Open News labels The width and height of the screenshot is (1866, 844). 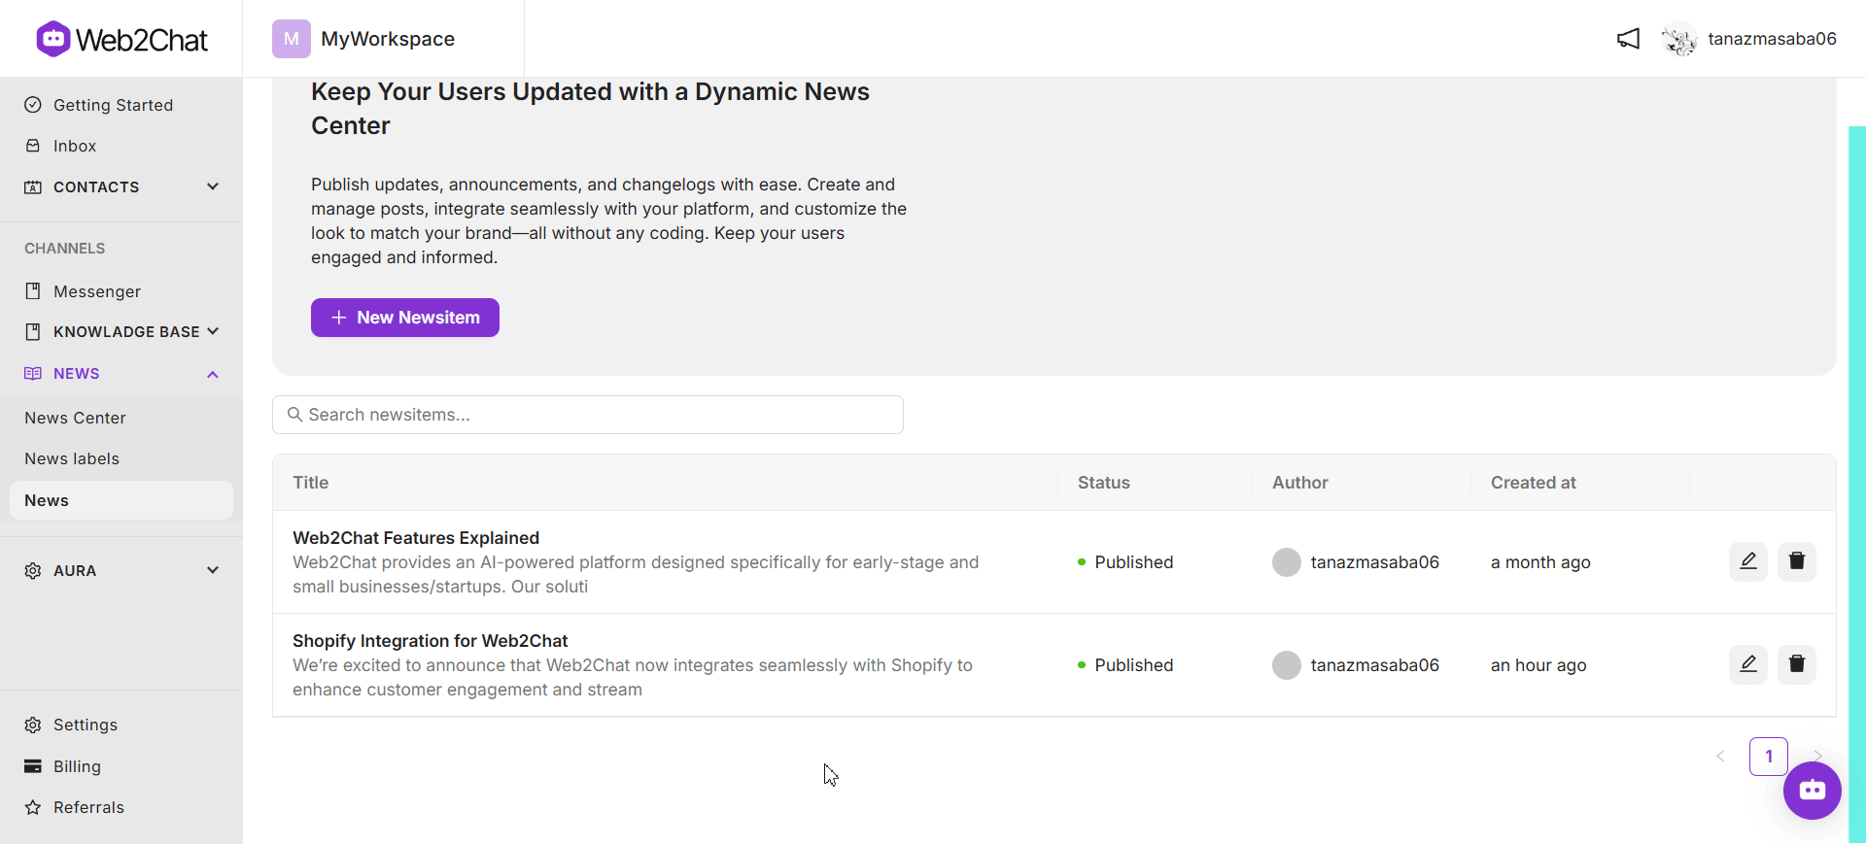[x=72, y=458]
